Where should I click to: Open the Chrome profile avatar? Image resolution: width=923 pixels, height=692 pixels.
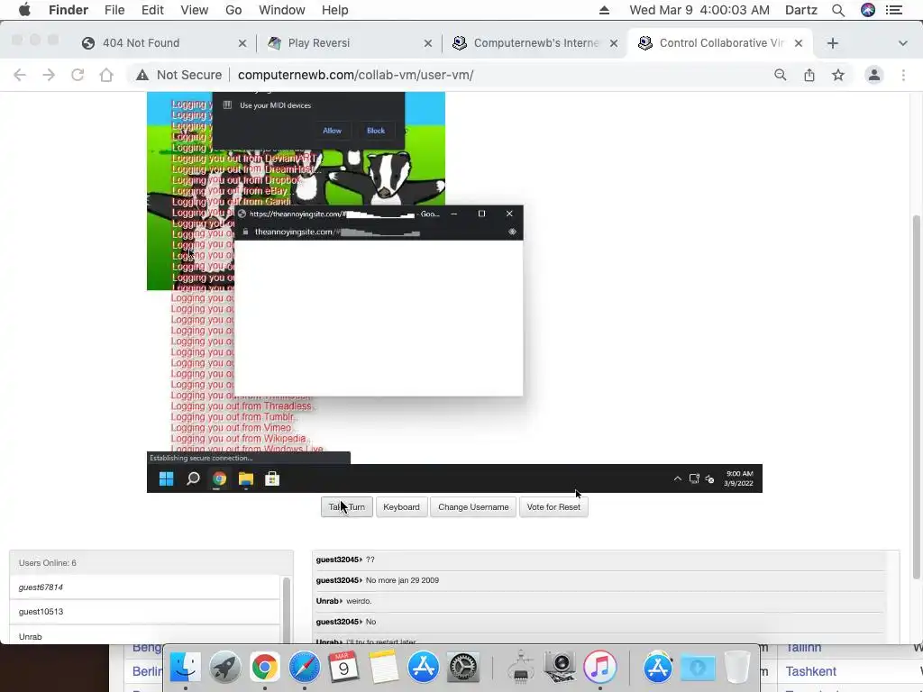tap(874, 75)
